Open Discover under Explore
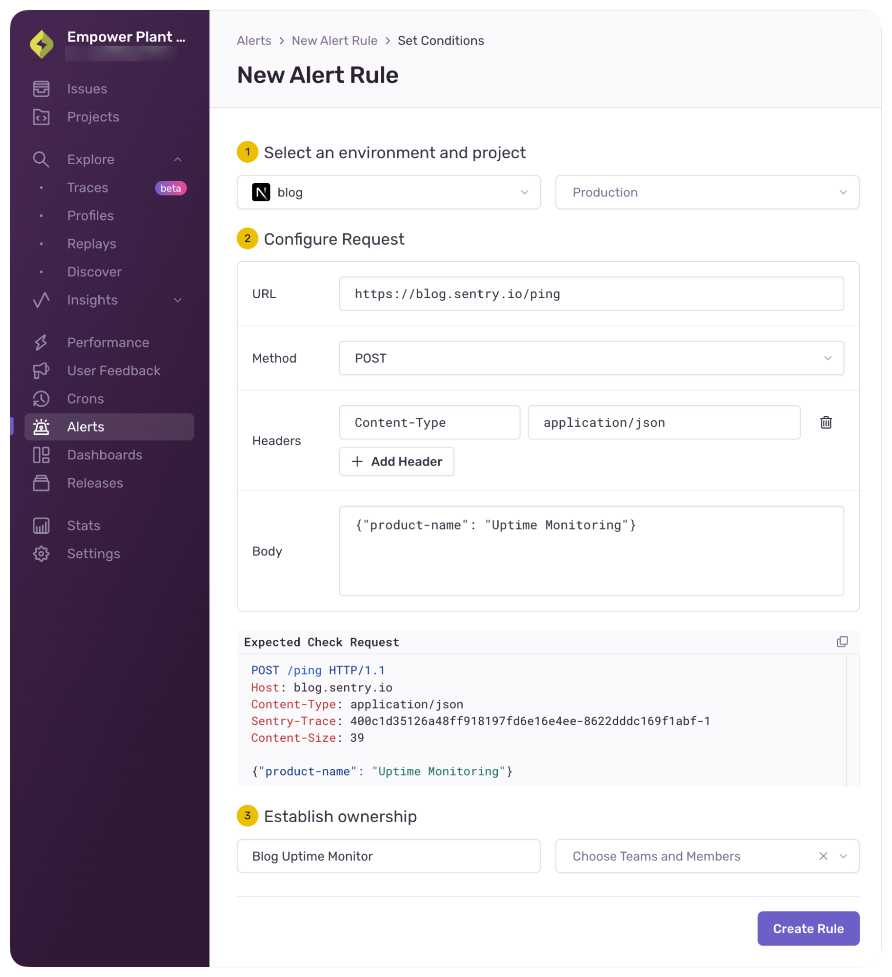Viewport: 892px width, 977px height. coord(94,272)
